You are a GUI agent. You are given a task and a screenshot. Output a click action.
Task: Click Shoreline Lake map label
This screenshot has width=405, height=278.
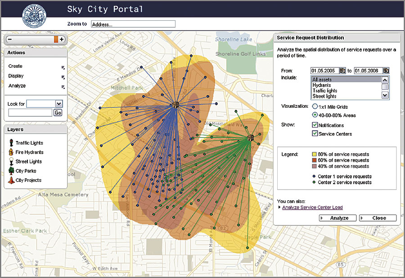[x=234, y=40]
